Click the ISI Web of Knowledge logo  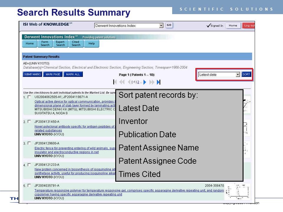tap(47, 24)
